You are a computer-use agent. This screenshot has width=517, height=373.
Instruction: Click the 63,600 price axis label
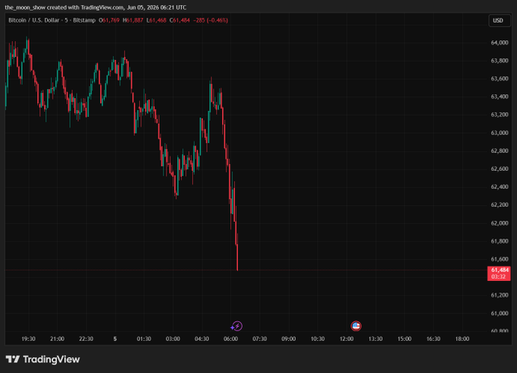tap(500, 79)
